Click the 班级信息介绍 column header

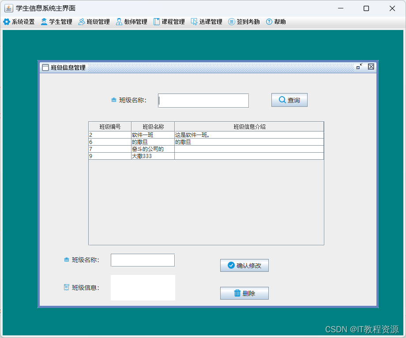(249, 127)
